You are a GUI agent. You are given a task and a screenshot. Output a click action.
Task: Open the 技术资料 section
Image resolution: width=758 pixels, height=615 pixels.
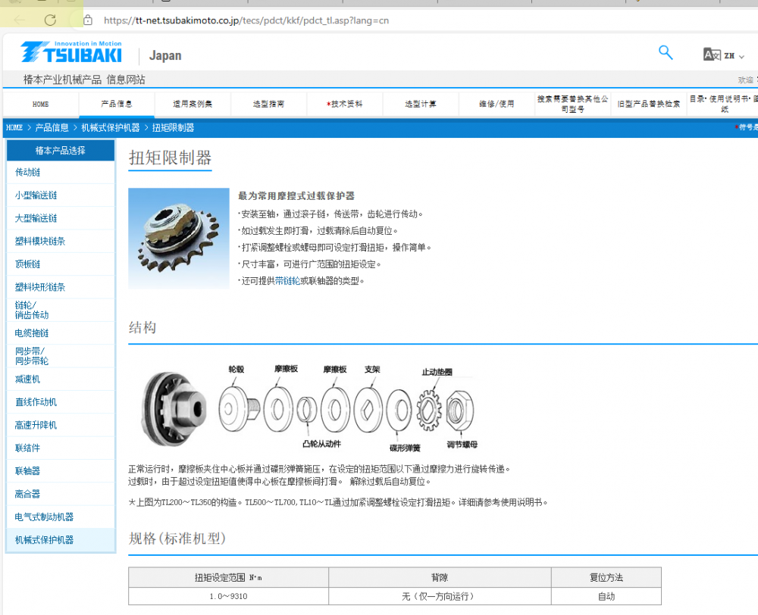(x=344, y=103)
